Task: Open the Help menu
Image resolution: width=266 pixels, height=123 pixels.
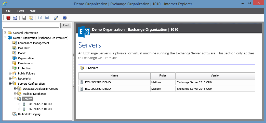Action: pos(33,11)
